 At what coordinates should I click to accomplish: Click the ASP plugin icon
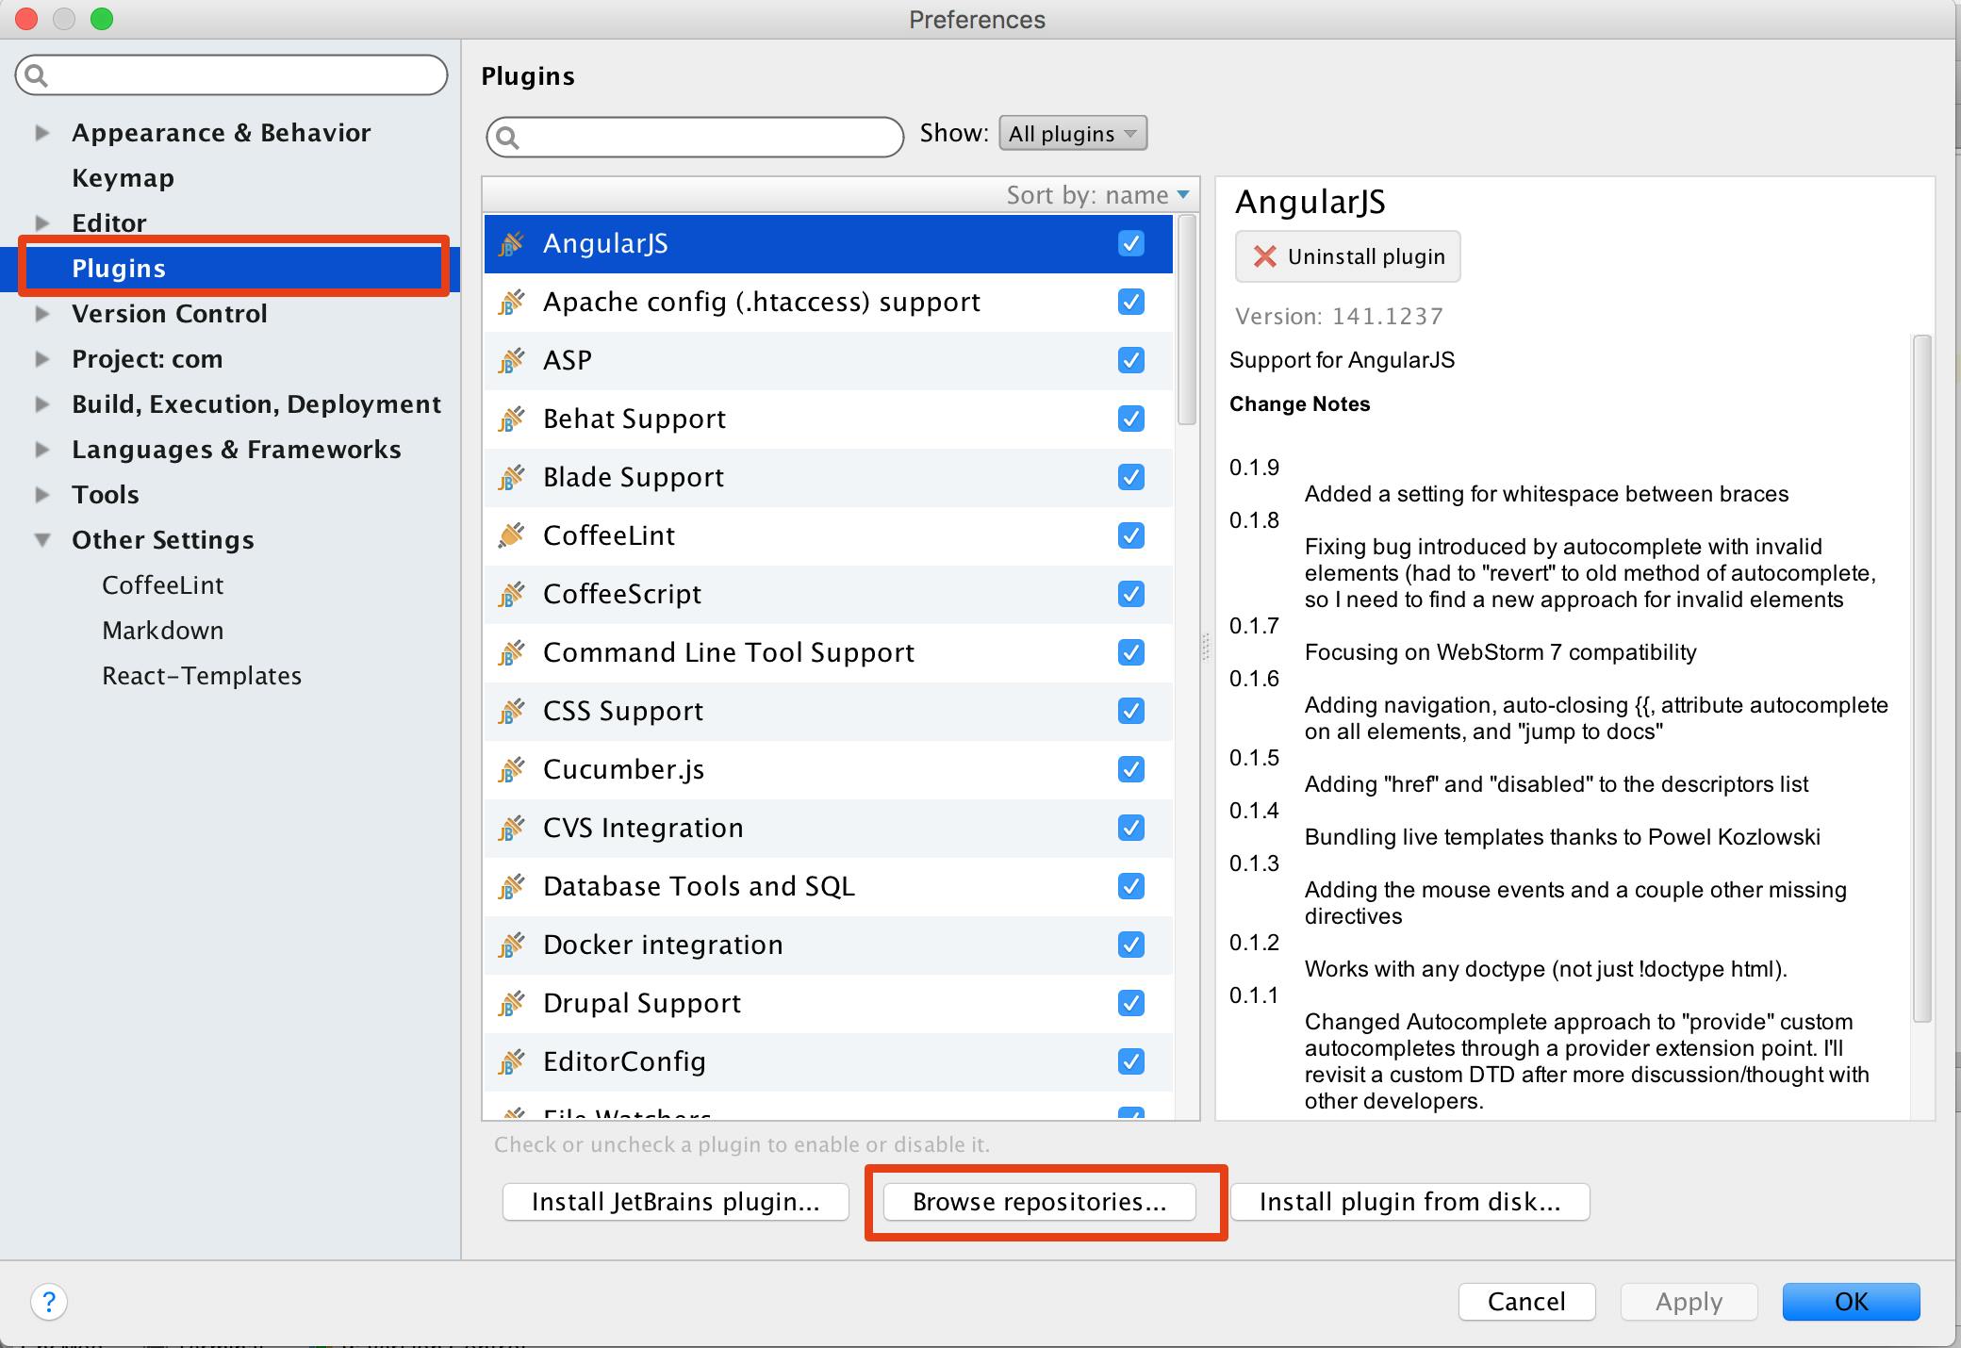511,361
